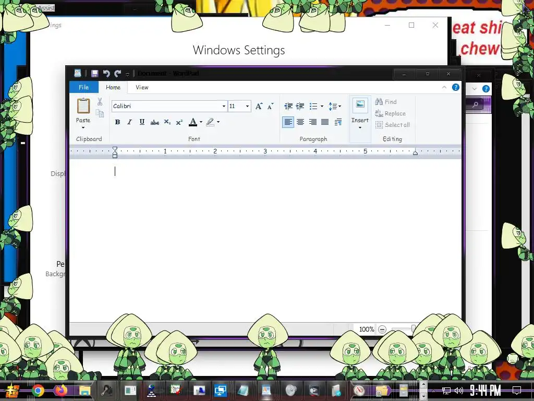The height and width of the screenshot is (401, 534).
Task: Click Undo in quick access toolbar
Action: 106,73
